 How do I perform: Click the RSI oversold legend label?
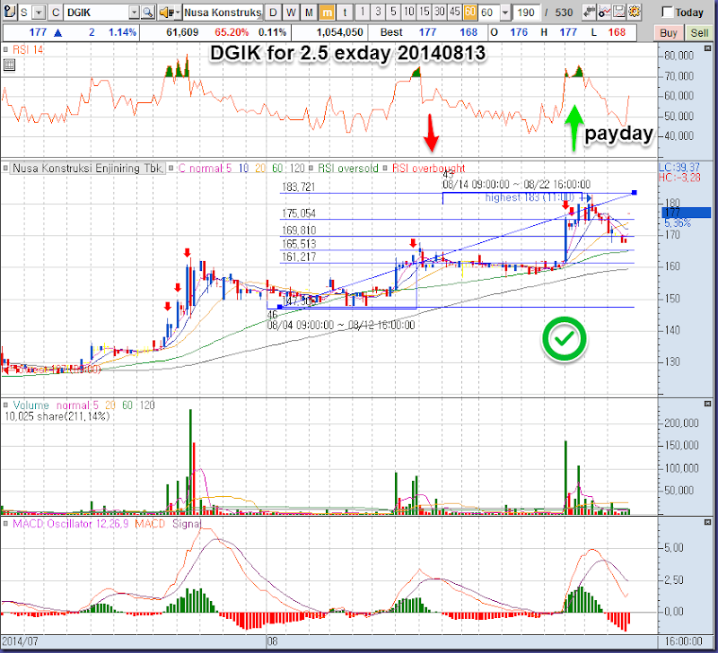click(x=348, y=169)
